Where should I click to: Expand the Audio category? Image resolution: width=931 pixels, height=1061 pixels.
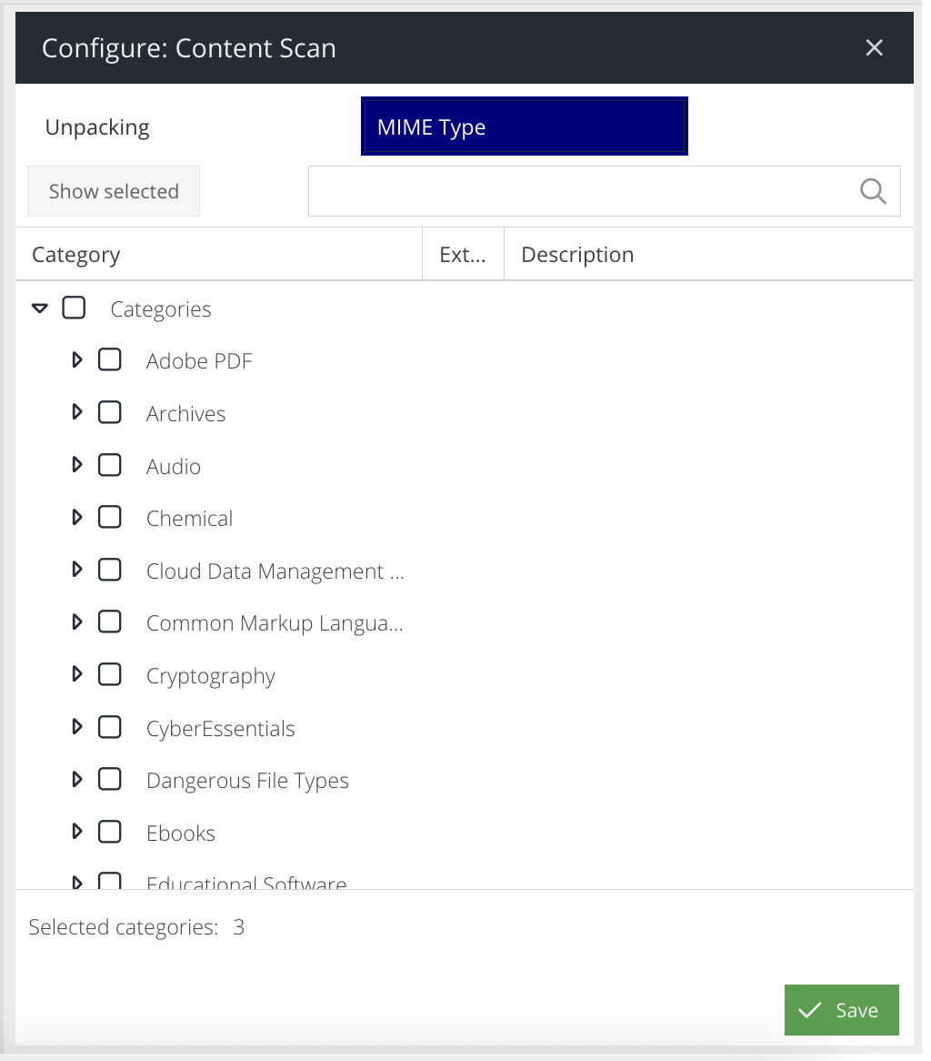[x=77, y=465]
